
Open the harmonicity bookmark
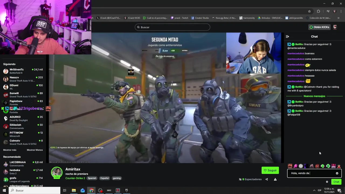click(247, 18)
